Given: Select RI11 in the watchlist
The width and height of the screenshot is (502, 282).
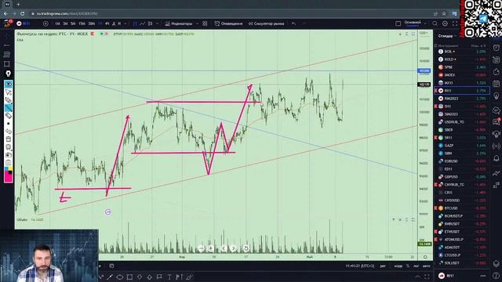Looking at the screenshot, I should click(x=462, y=91).
